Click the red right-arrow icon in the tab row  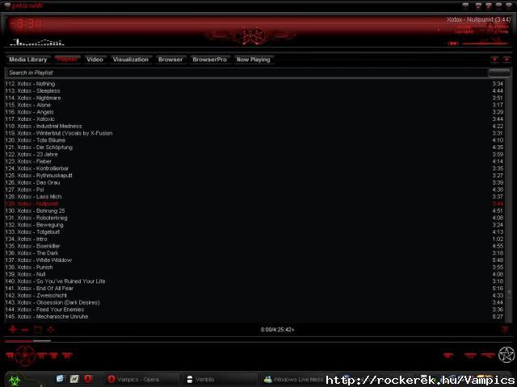506,59
